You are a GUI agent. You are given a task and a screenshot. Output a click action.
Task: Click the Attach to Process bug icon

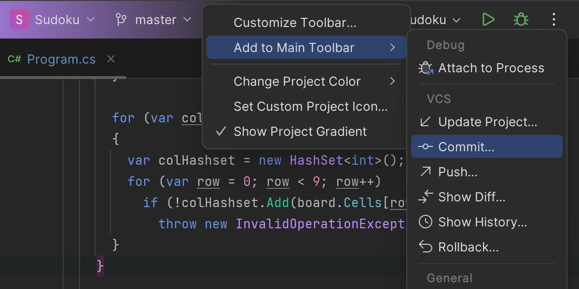click(x=426, y=68)
